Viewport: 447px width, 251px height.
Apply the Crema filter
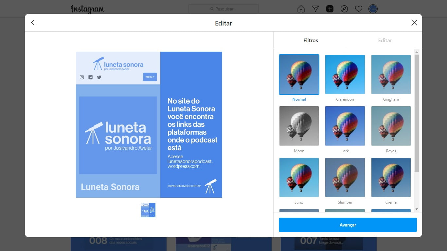tap(391, 177)
